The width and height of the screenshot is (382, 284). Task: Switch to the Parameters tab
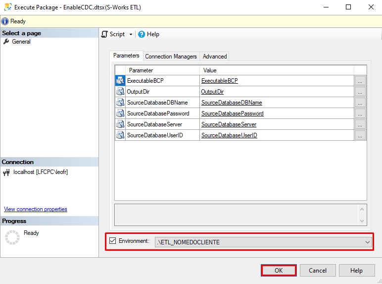tap(126, 56)
